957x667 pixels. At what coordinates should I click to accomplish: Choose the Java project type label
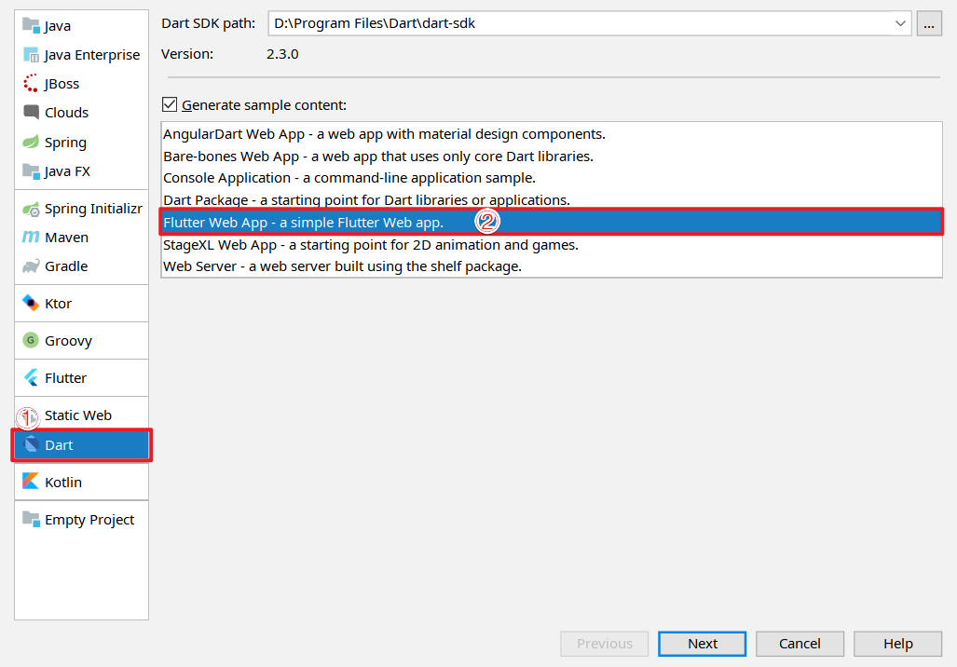point(58,26)
